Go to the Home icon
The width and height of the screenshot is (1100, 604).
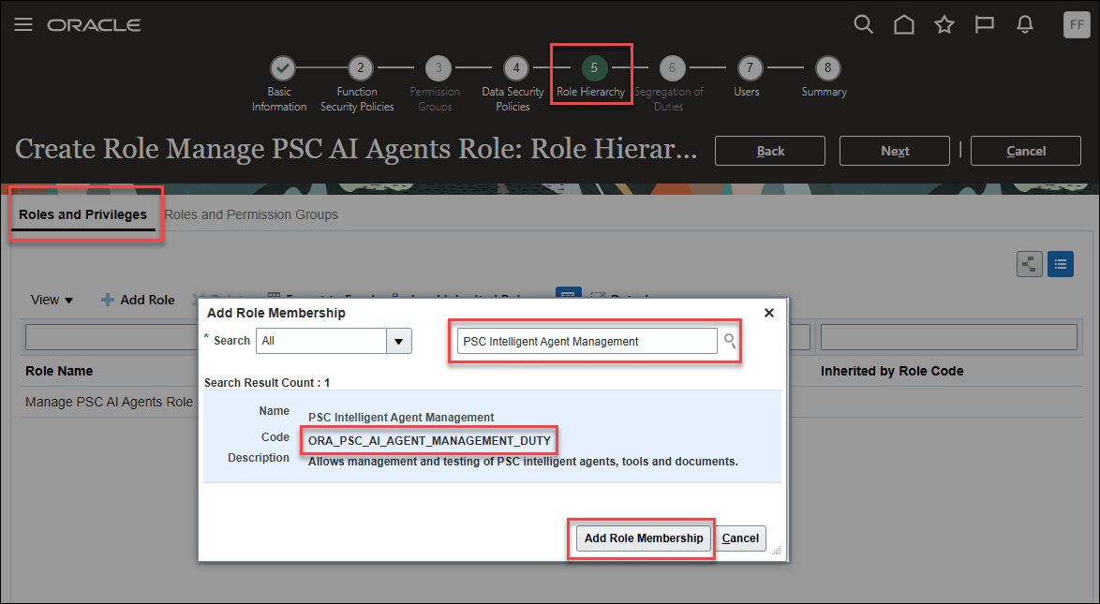(903, 24)
